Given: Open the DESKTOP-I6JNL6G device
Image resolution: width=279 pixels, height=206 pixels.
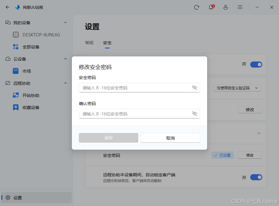Looking at the screenshot, I should pyautogui.click(x=36, y=35).
